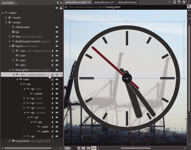This screenshot has width=191, height=150.
Task: Select the circle element in the tree
Action: tap(38, 94)
